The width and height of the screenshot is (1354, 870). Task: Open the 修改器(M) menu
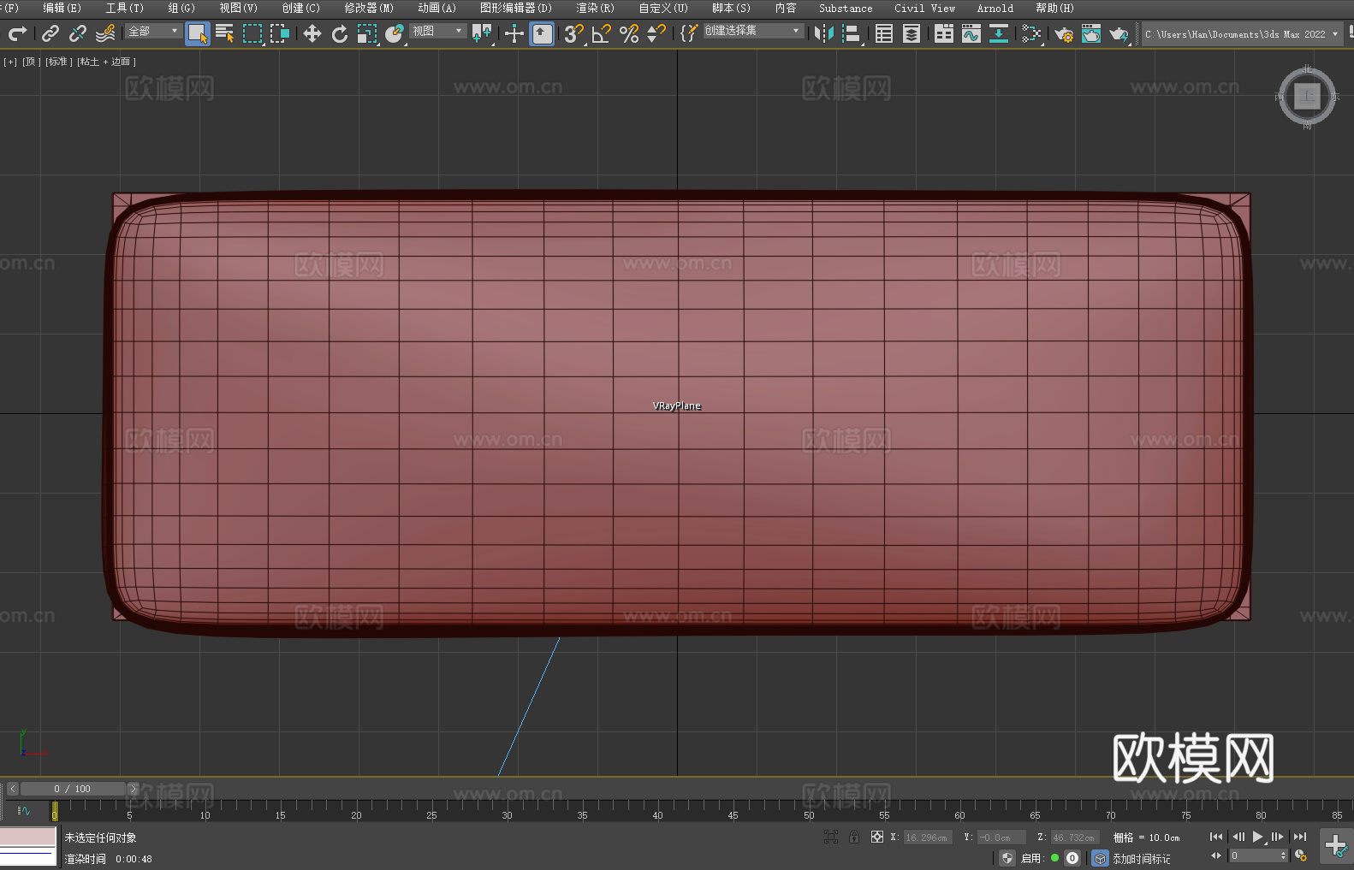[x=369, y=8]
